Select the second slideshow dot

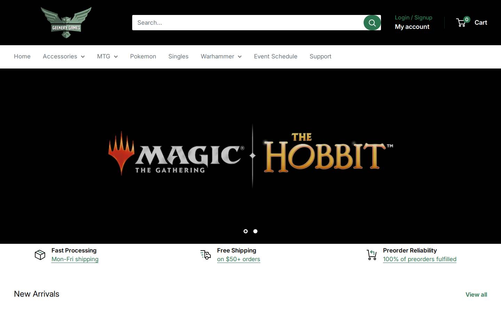pyautogui.click(x=255, y=231)
